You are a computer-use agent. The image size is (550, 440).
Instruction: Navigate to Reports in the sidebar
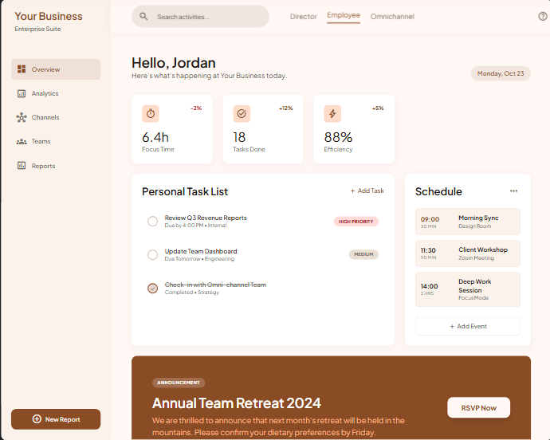[56, 166]
